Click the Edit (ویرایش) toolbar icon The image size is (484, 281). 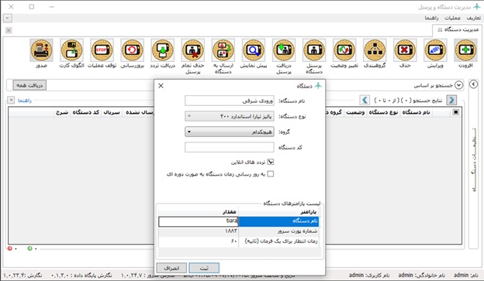(x=435, y=50)
